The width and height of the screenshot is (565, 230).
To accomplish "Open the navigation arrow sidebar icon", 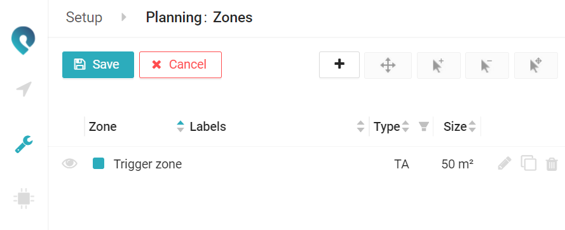I will [x=24, y=89].
